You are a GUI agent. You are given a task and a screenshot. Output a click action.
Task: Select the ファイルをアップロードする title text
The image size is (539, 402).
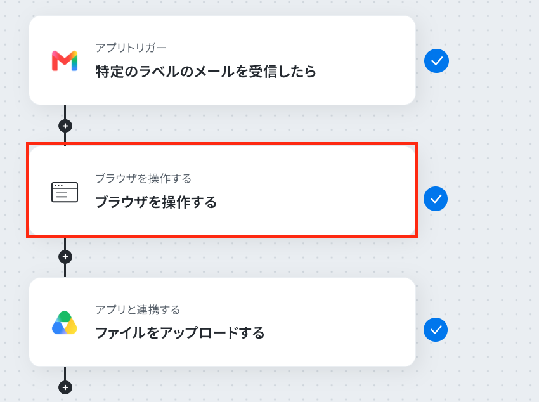pos(180,333)
